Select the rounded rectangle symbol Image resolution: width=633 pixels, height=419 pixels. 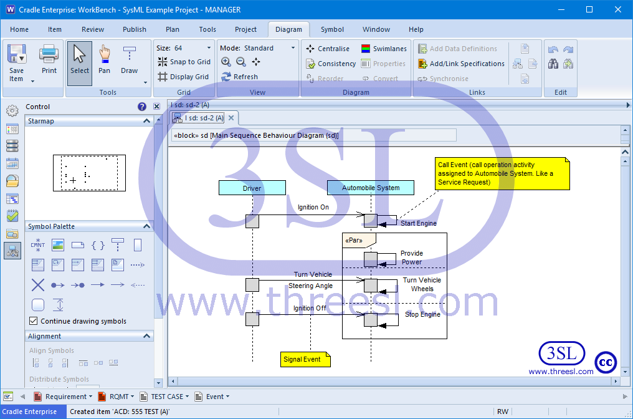(38, 305)
